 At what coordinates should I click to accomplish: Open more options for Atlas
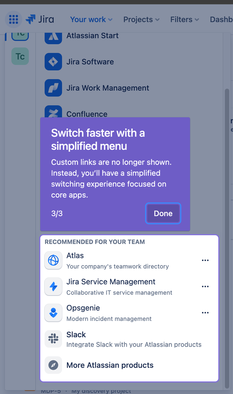click(205, 260)
